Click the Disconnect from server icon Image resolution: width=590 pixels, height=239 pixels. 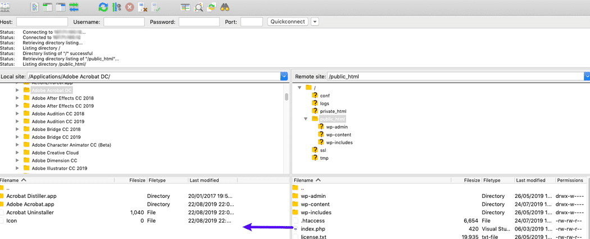click(143, 7)
